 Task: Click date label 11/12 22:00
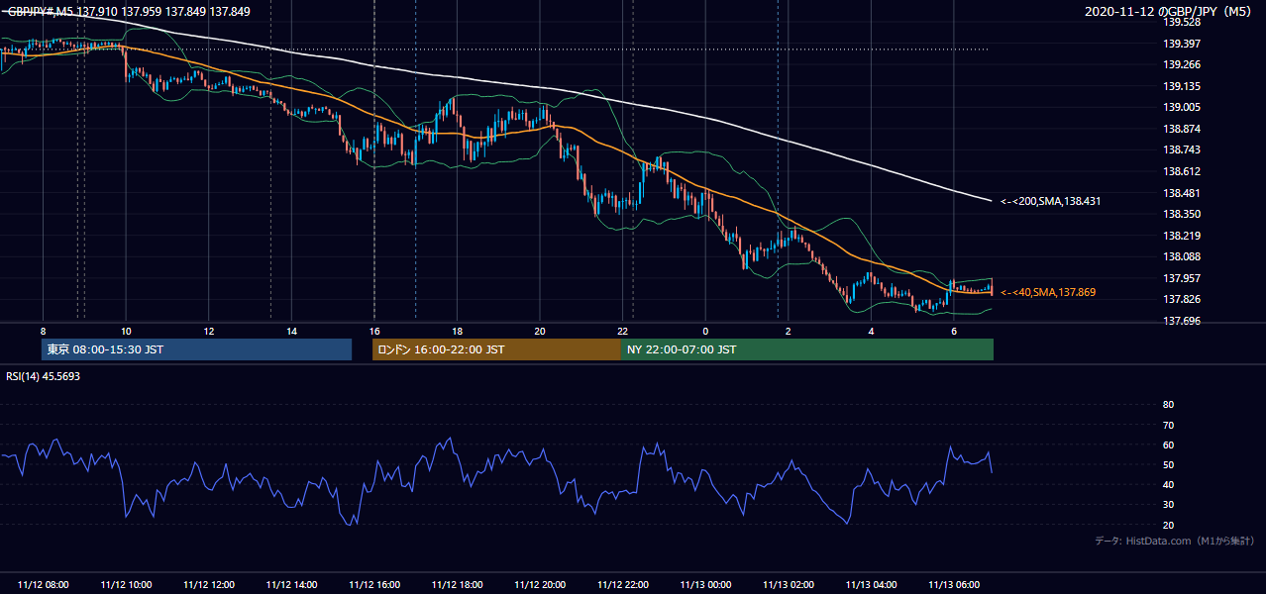point(622,585)
